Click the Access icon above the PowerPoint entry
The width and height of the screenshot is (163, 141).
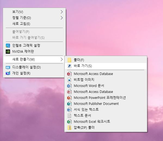(69, 92)
